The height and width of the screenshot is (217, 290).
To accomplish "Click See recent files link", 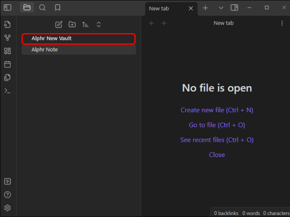I will [217, 140].
